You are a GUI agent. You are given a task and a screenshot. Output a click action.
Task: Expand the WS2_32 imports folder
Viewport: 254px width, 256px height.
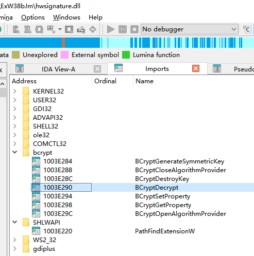(x=15, y=240)
